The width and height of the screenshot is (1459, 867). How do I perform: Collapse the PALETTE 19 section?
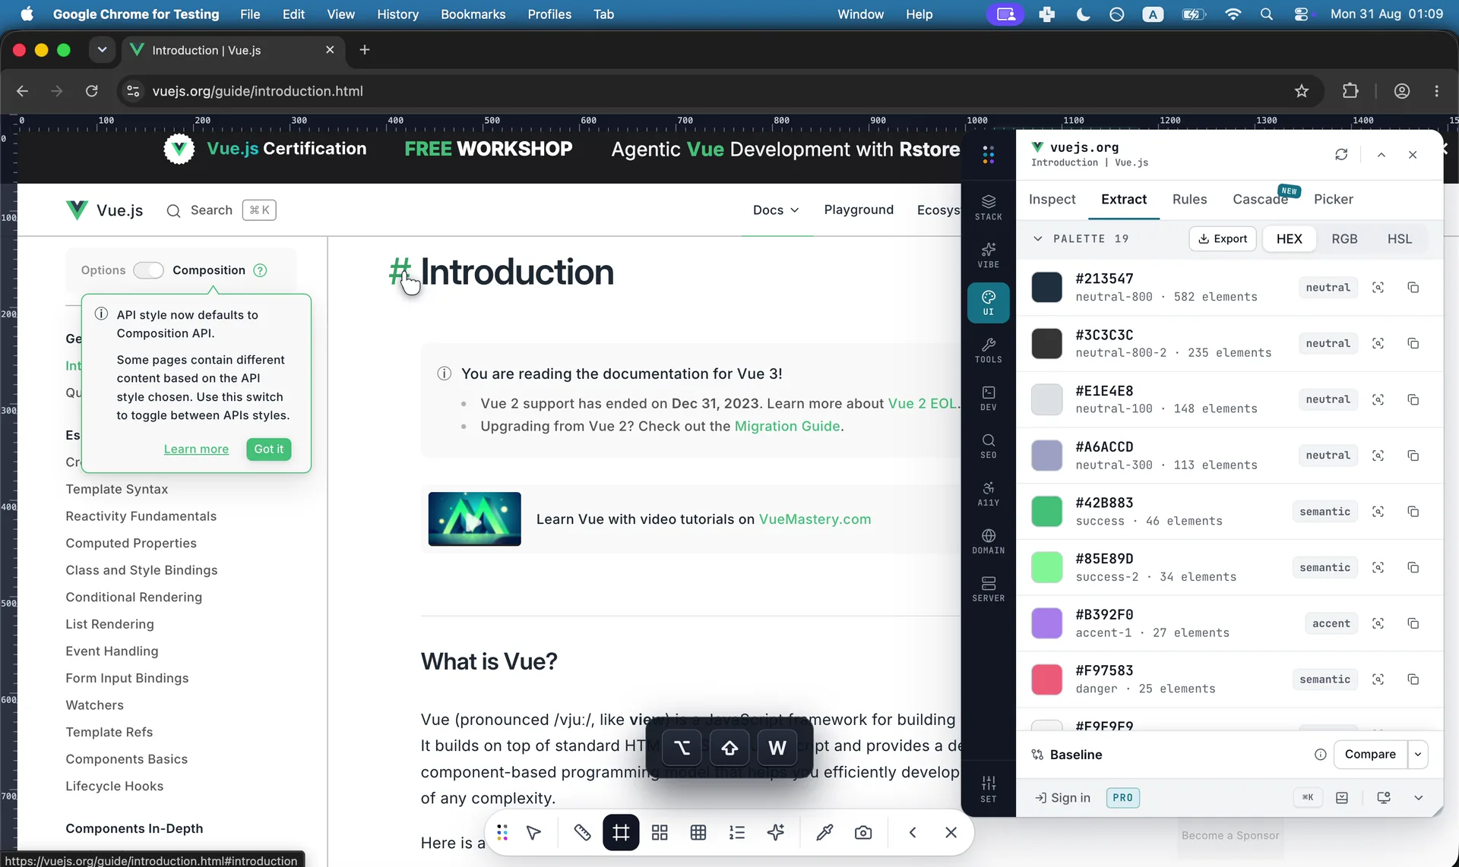click(1038, 239)
